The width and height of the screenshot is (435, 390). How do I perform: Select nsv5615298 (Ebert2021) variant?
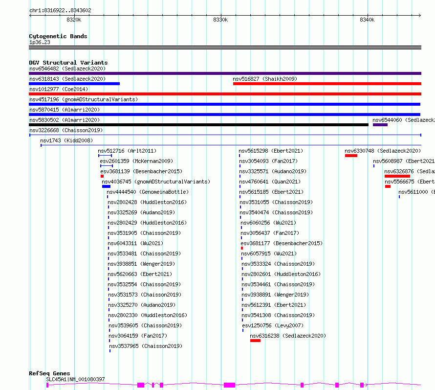coord(271,151)
